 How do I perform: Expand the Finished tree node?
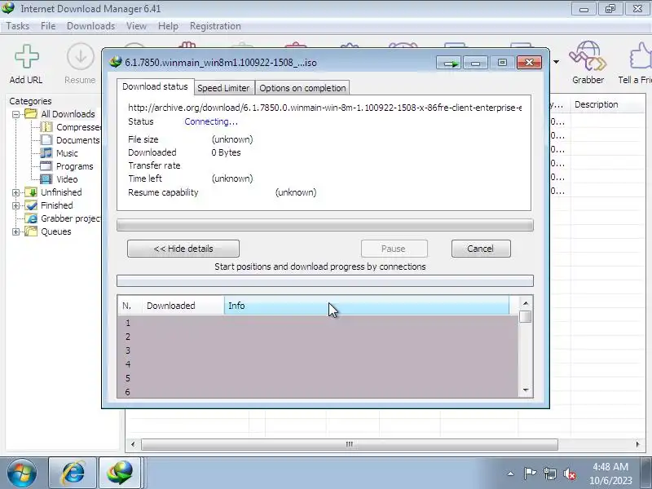pos(15,206)
